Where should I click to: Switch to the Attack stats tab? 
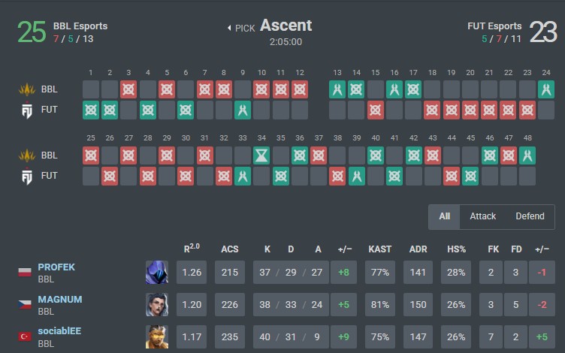pos(482,216)
